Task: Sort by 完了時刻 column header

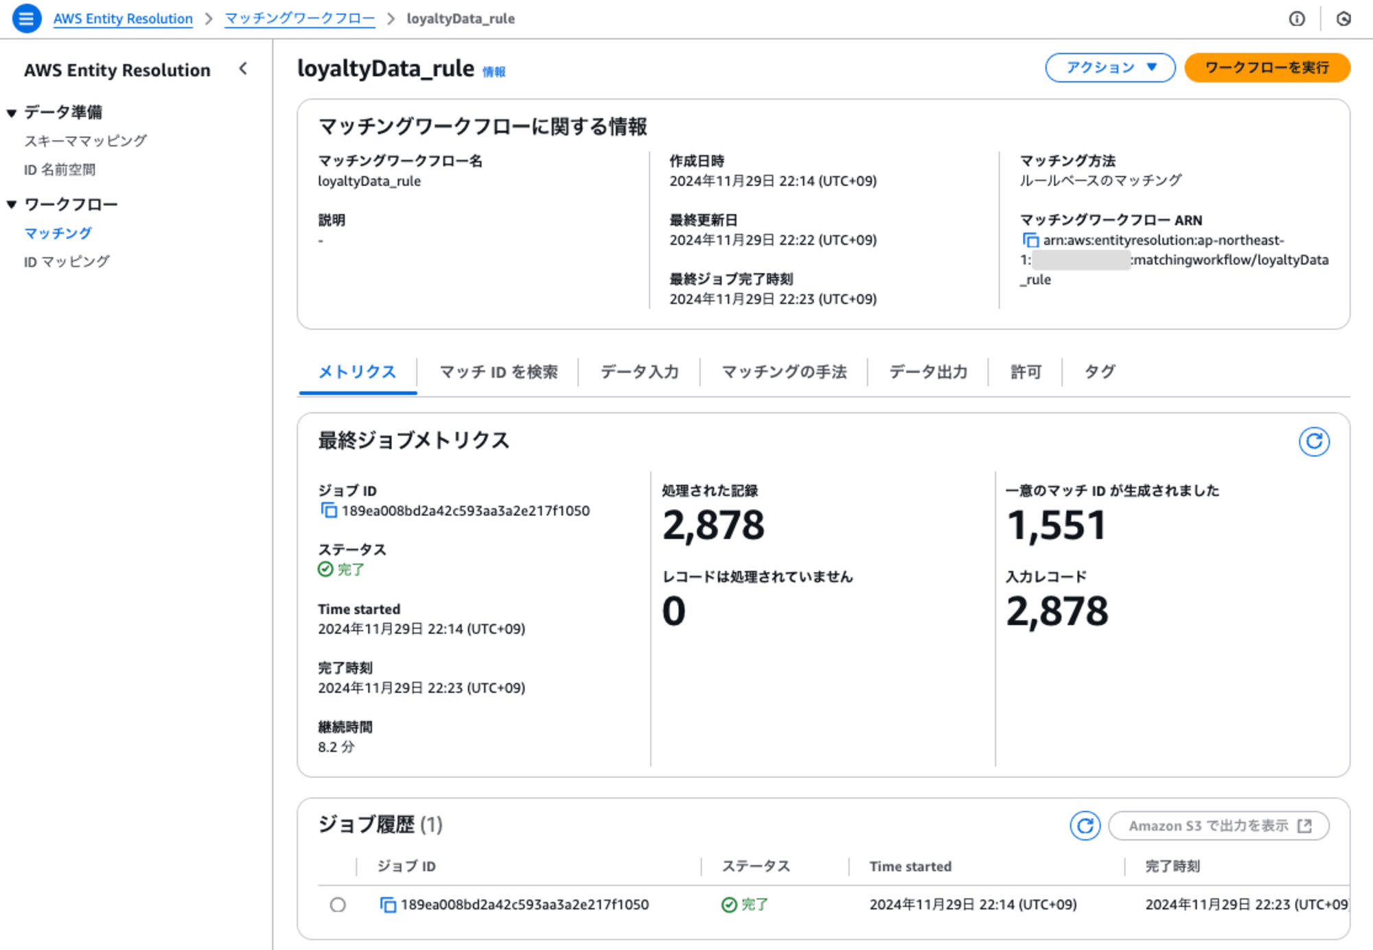Action: (1173, 866)
